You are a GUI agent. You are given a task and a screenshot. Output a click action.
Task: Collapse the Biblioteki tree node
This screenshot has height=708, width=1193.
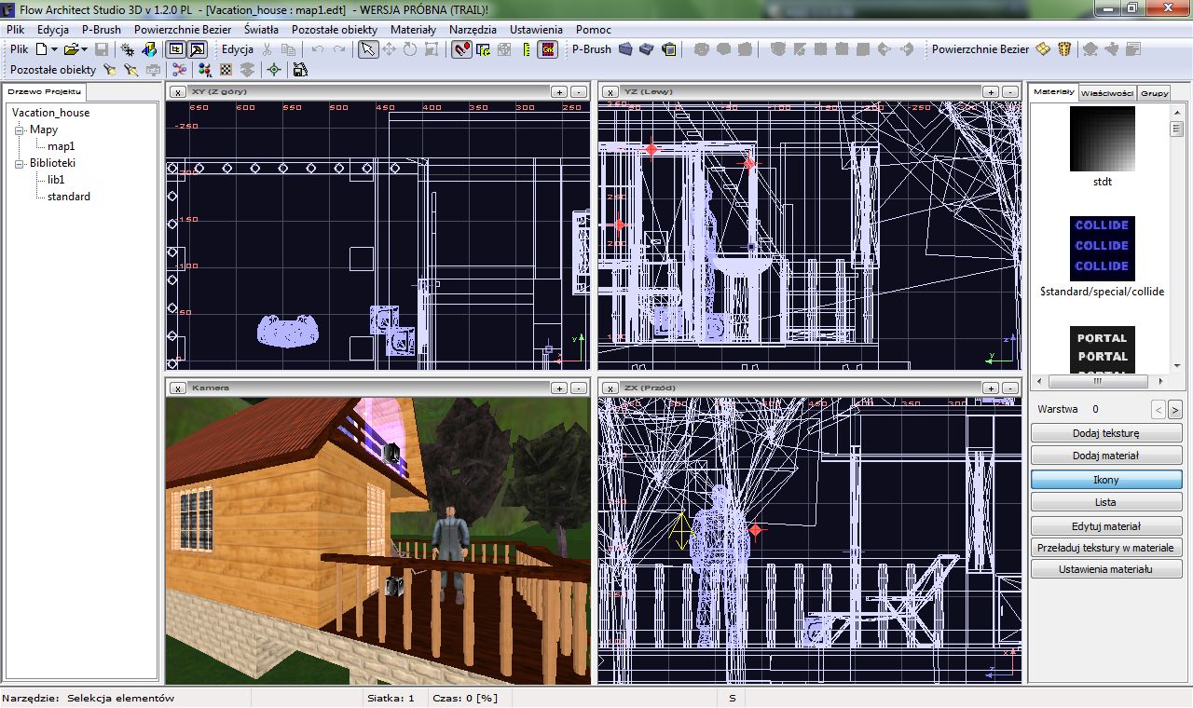pyautogui.click(x=19, y=164)
